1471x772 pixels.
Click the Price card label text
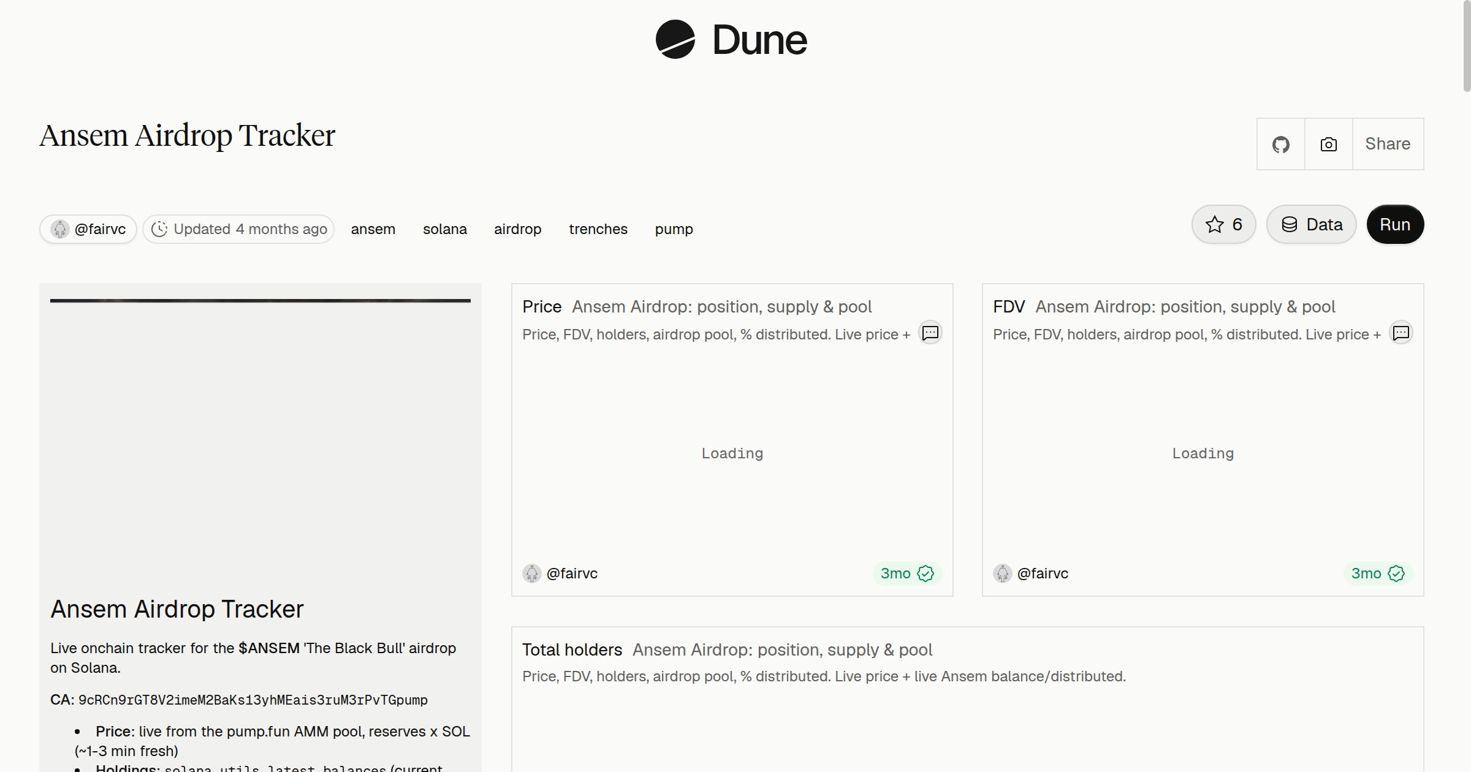[542, 306]
